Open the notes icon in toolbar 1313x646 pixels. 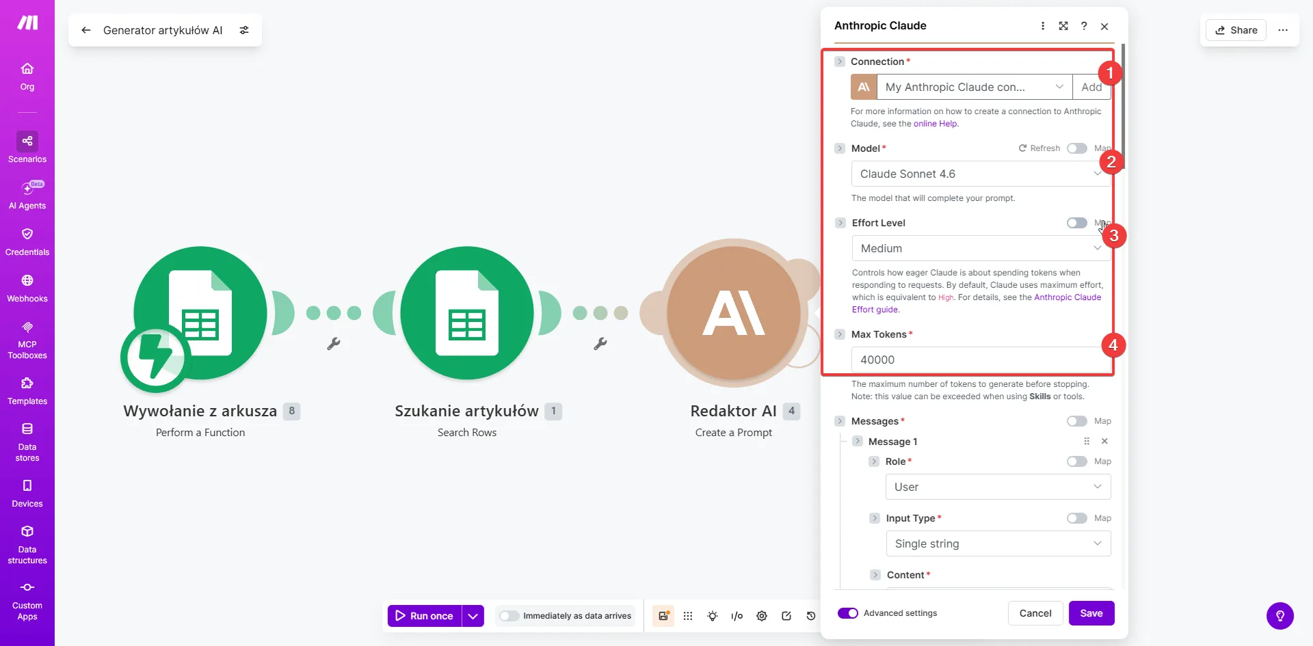pos(786,616)
